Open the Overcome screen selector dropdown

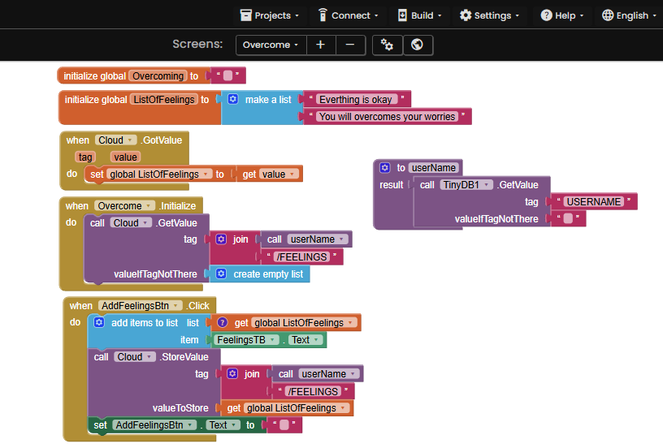click(x=271, y=45)
